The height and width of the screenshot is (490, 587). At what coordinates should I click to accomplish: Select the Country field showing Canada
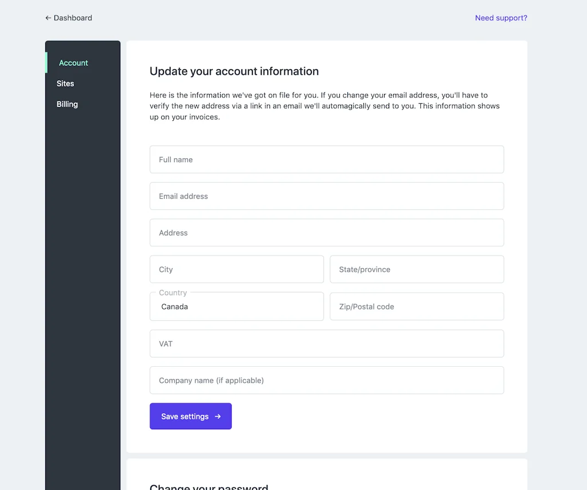point(236,306)
